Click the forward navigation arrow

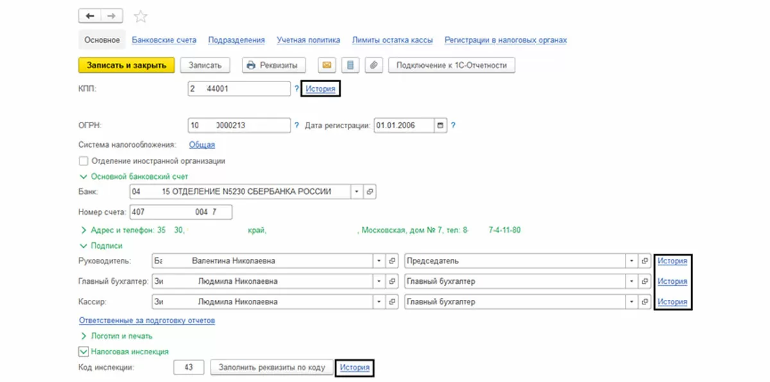pyautogui.click(x=111, y=16)
